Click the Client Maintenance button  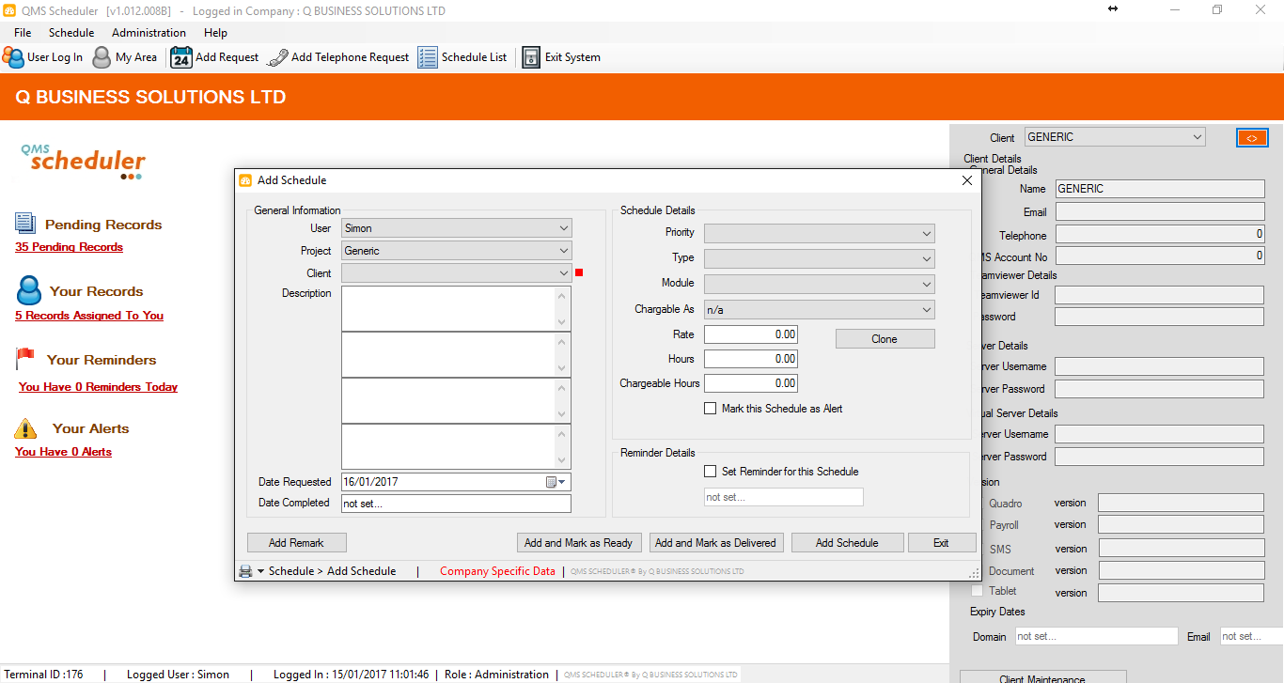[1042, 676]
